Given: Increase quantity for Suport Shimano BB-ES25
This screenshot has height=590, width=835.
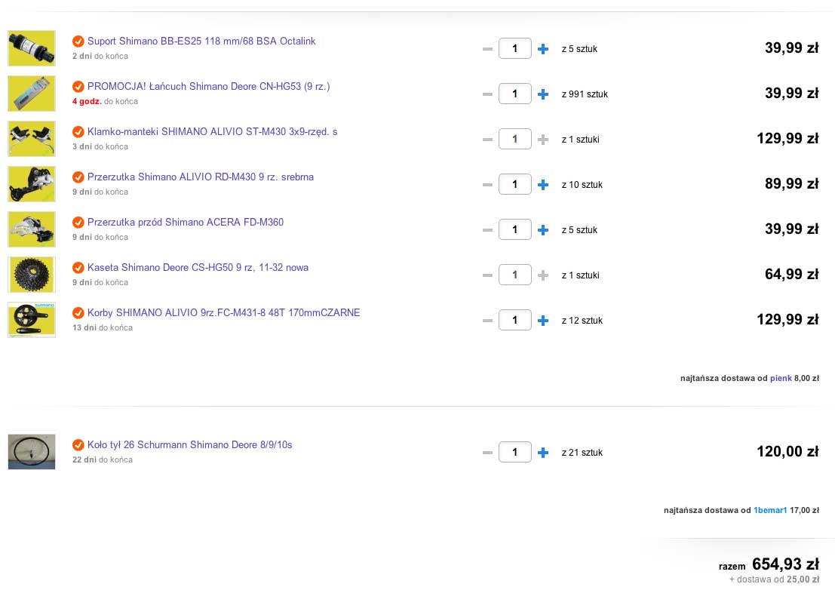Looking at the screenshot, I should coord(542,49).
